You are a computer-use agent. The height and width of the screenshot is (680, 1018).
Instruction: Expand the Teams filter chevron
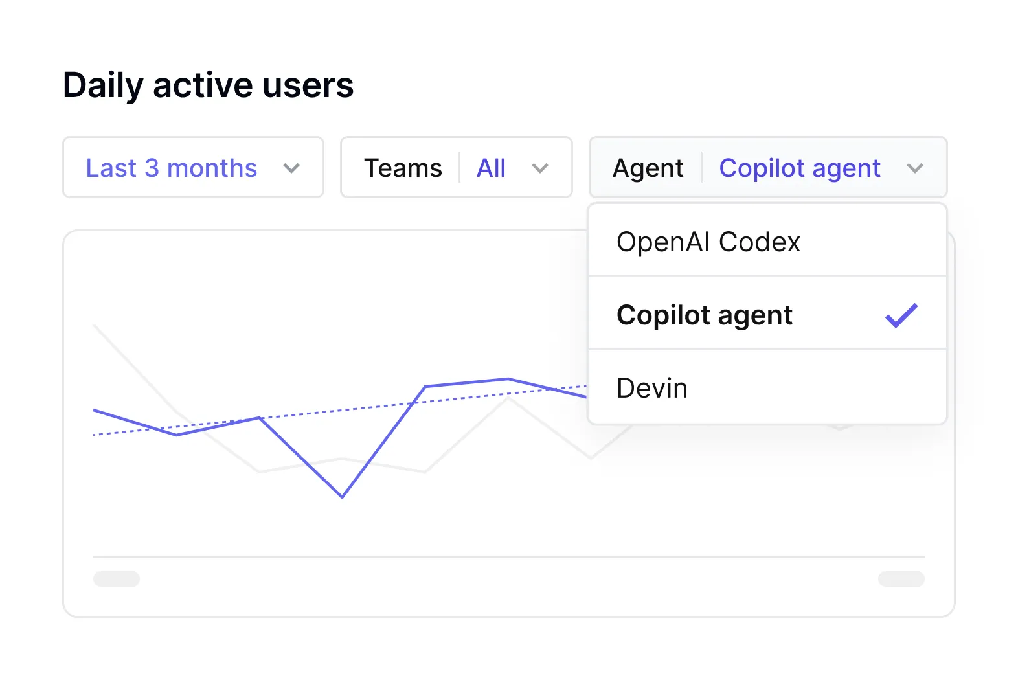coord(540,168)
